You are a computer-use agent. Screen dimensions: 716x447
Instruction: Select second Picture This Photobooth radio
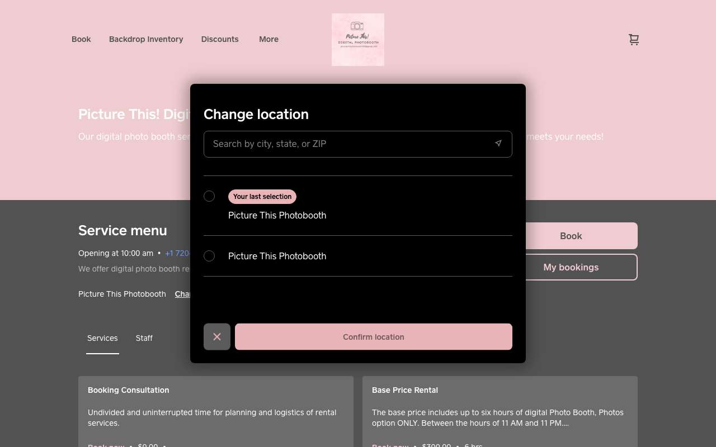click(209, 256)
